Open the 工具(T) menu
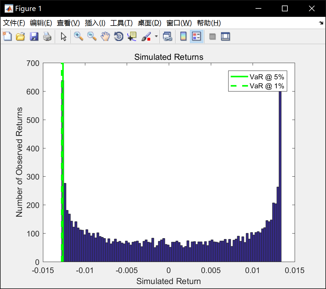326x289 pixels. tap(122, 23)
